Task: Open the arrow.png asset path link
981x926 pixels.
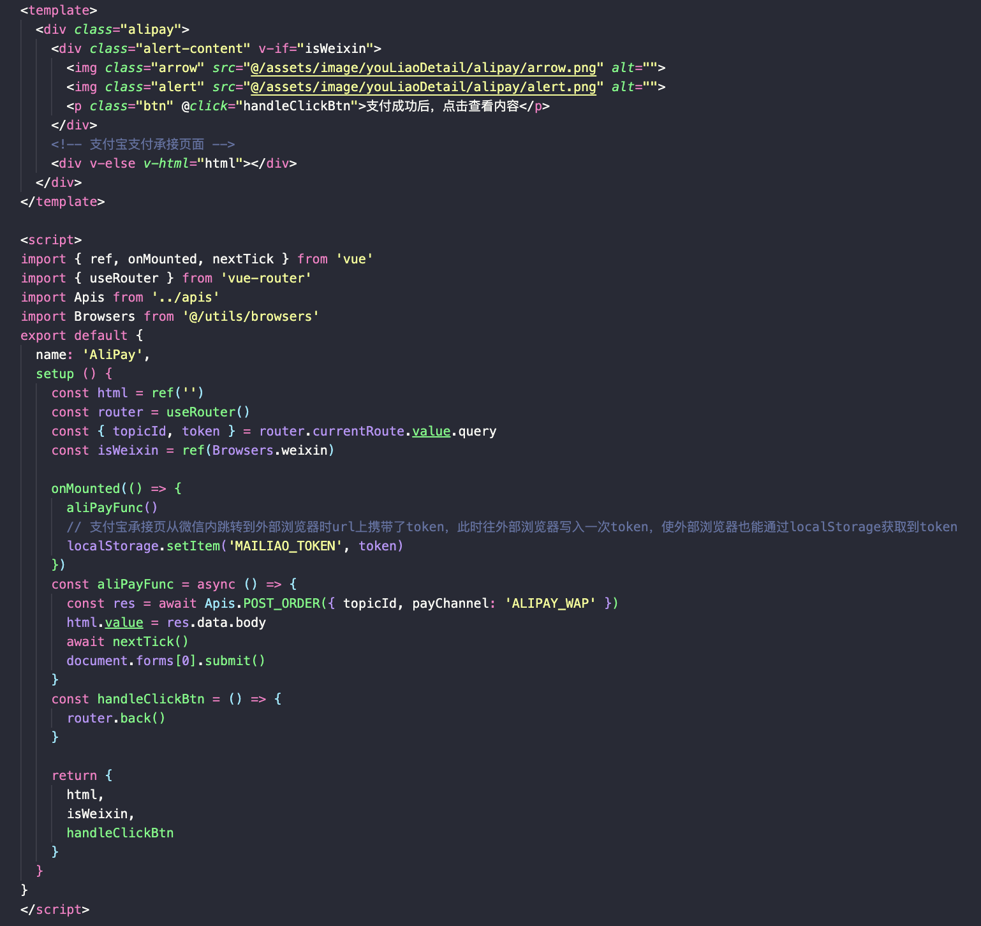Action: pyautogui.click(x=424, y=68)
